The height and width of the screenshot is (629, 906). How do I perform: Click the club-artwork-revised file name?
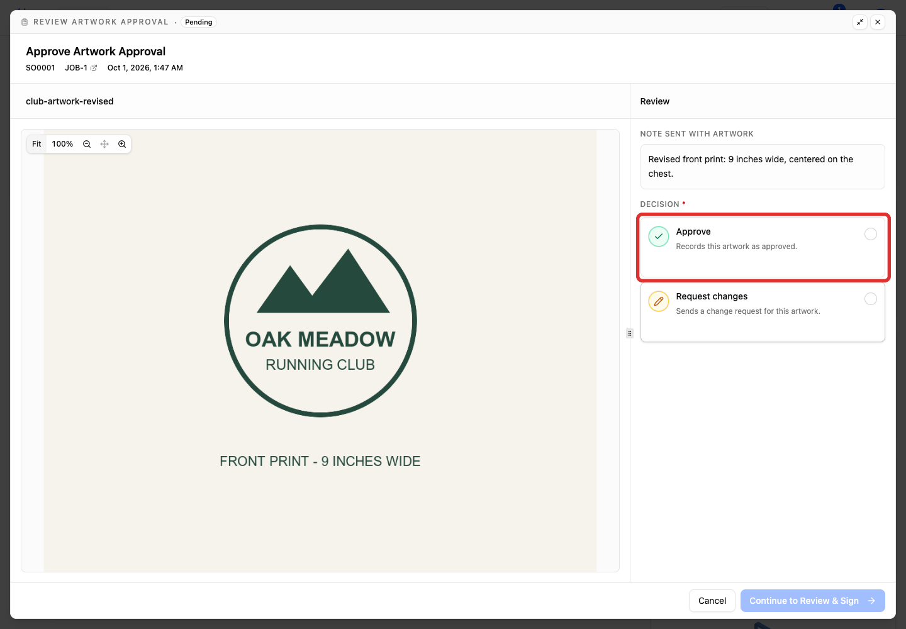[70, 101]
